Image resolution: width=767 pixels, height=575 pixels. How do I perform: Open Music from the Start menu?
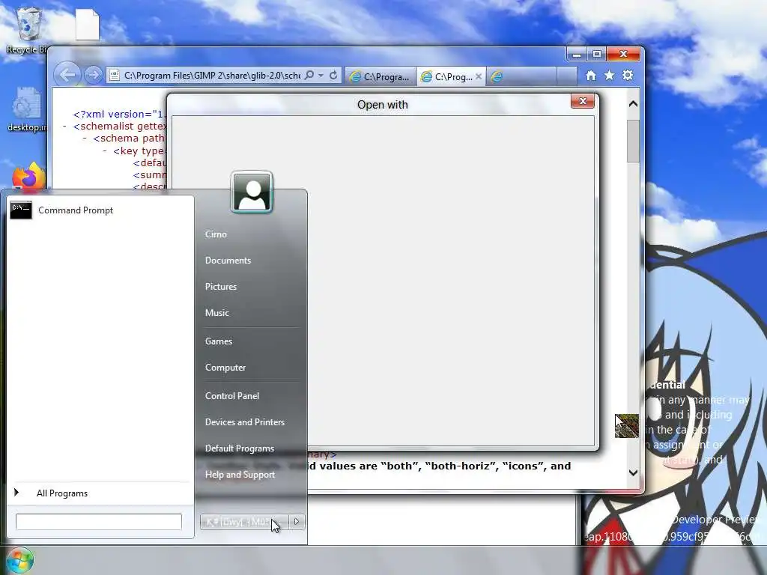point(216,313)
